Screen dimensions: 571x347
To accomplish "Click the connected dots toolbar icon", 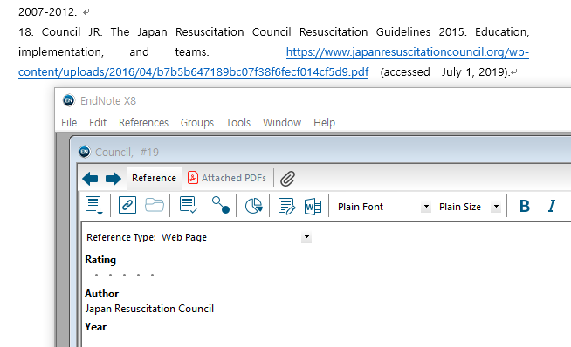I will [x=221, y=205].
